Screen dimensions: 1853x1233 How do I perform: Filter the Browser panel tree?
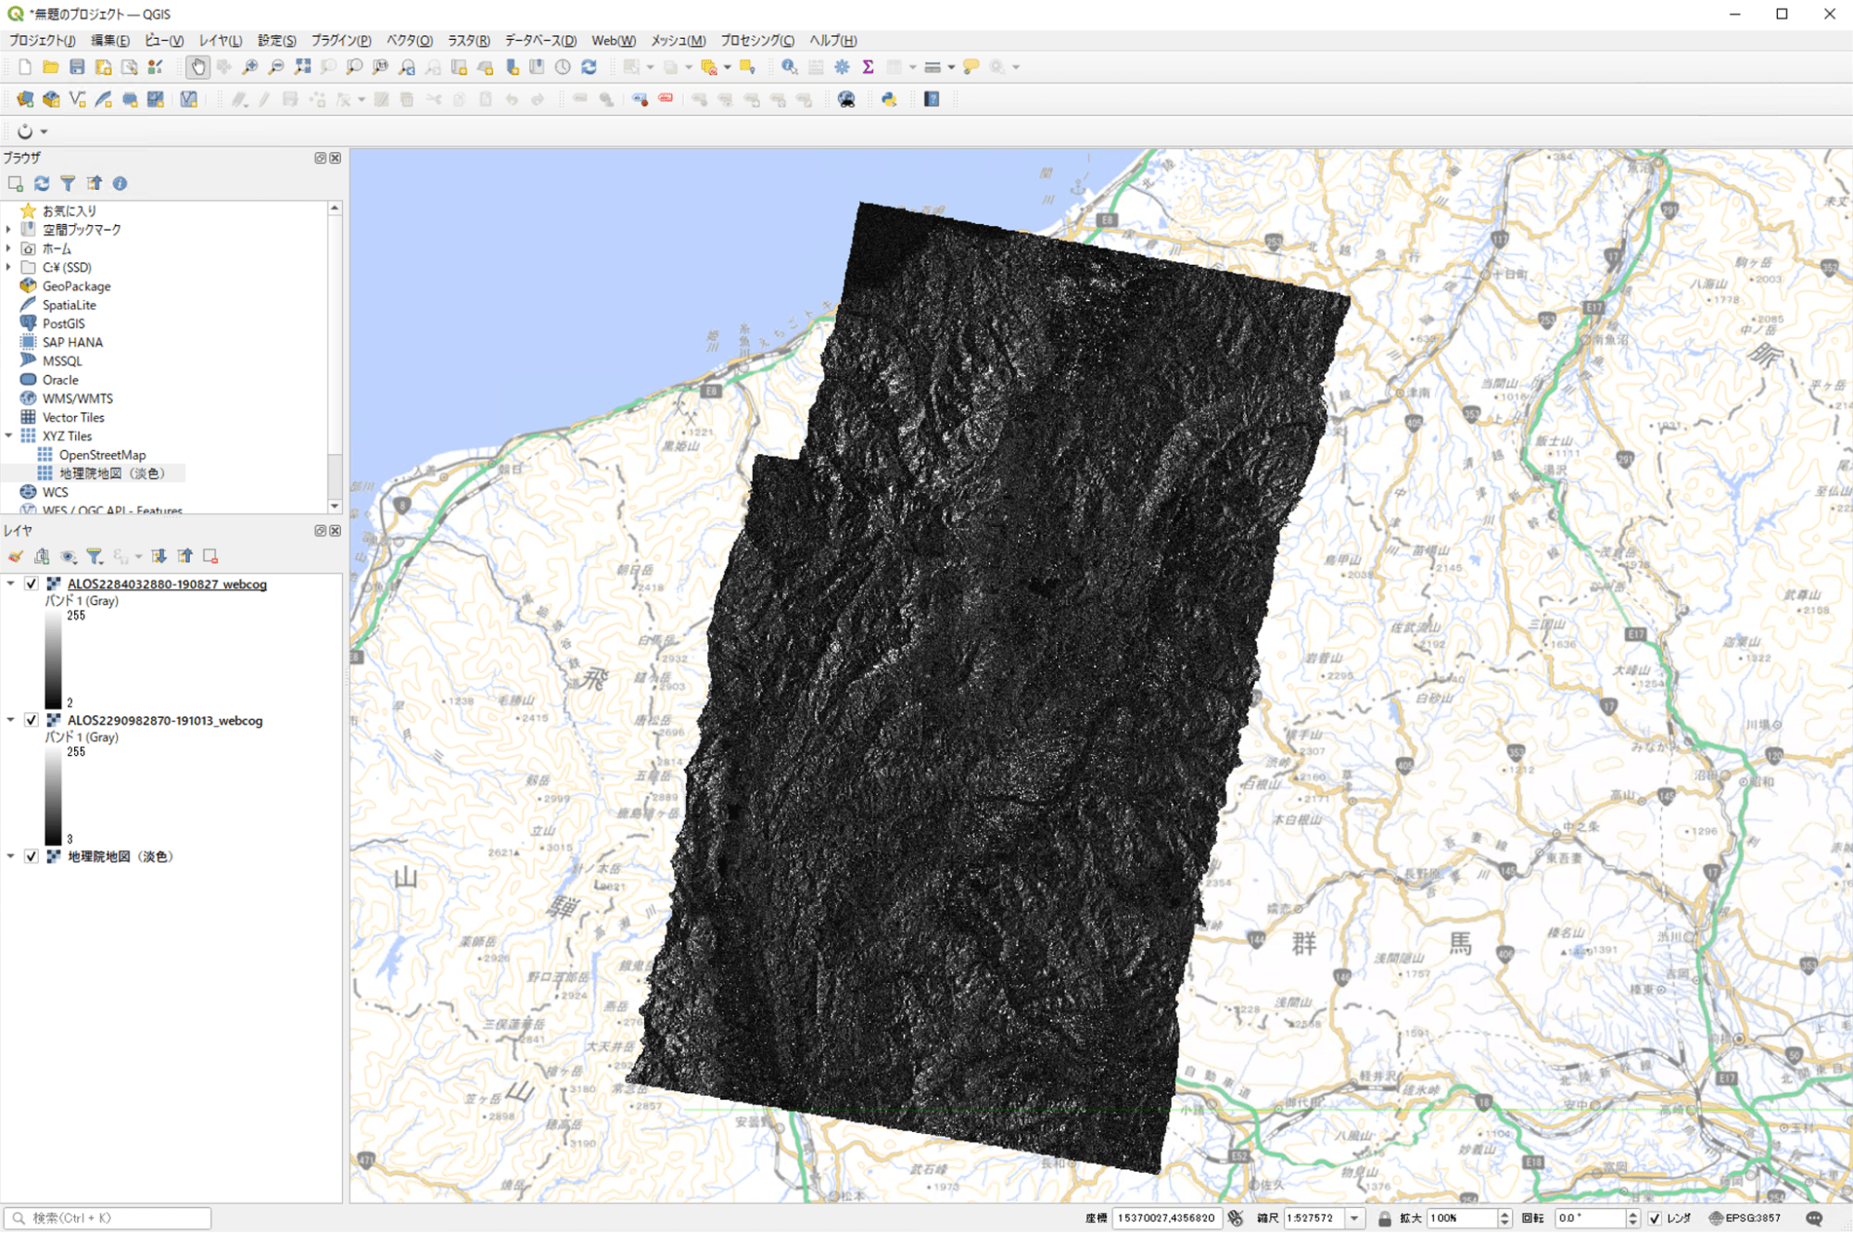[x=68, y=183]
